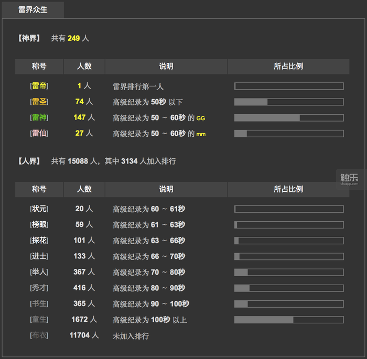Click the 童生 rank link

tap(39, 320)
